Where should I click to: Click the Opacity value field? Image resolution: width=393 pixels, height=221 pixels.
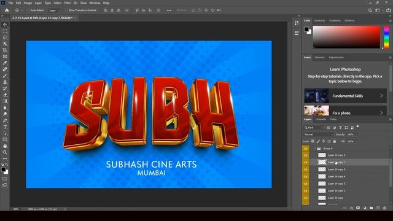pos(351,134)
